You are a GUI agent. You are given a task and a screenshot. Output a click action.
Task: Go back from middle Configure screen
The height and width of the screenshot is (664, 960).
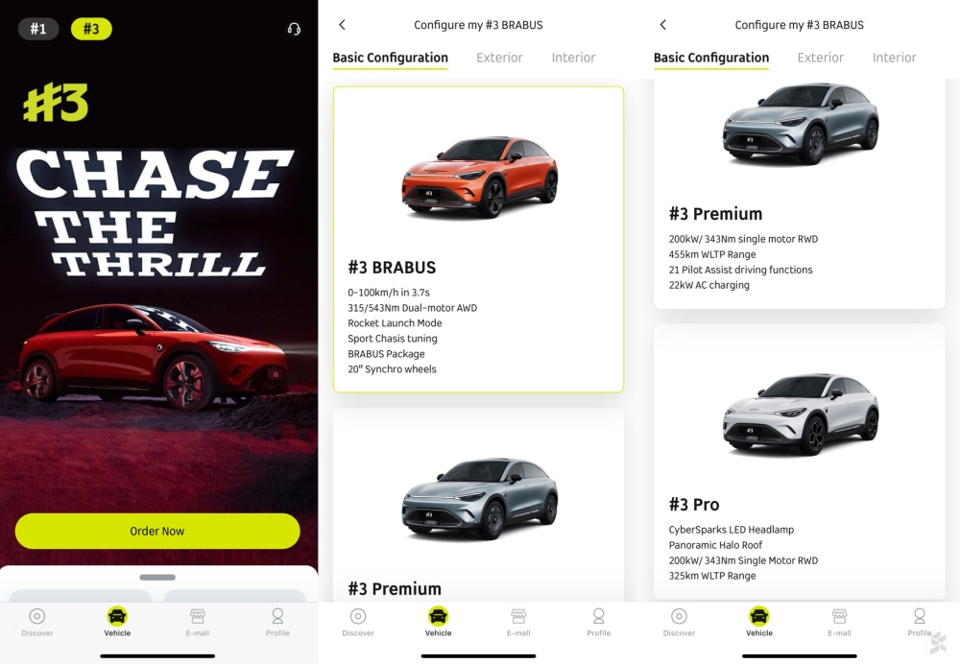[343, 25]
